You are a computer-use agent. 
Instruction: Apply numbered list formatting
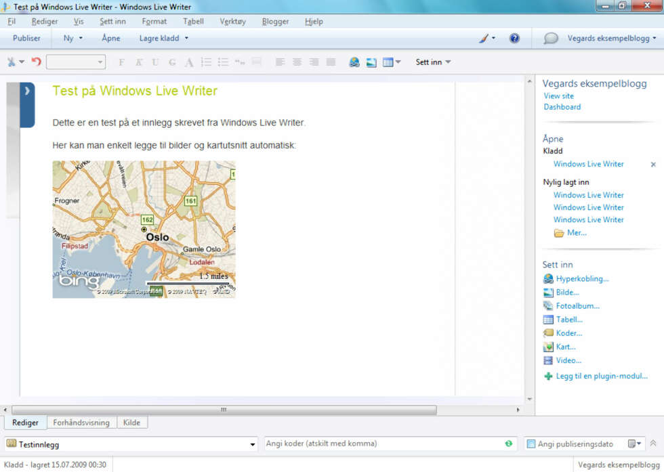(206, 62)
